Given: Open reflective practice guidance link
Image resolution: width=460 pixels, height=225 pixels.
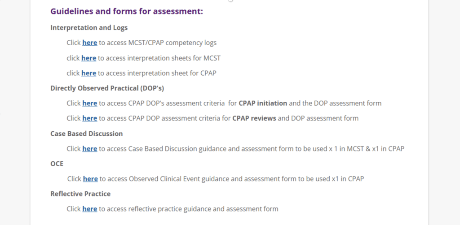Looking at the screenshot, I should point(89,209).
